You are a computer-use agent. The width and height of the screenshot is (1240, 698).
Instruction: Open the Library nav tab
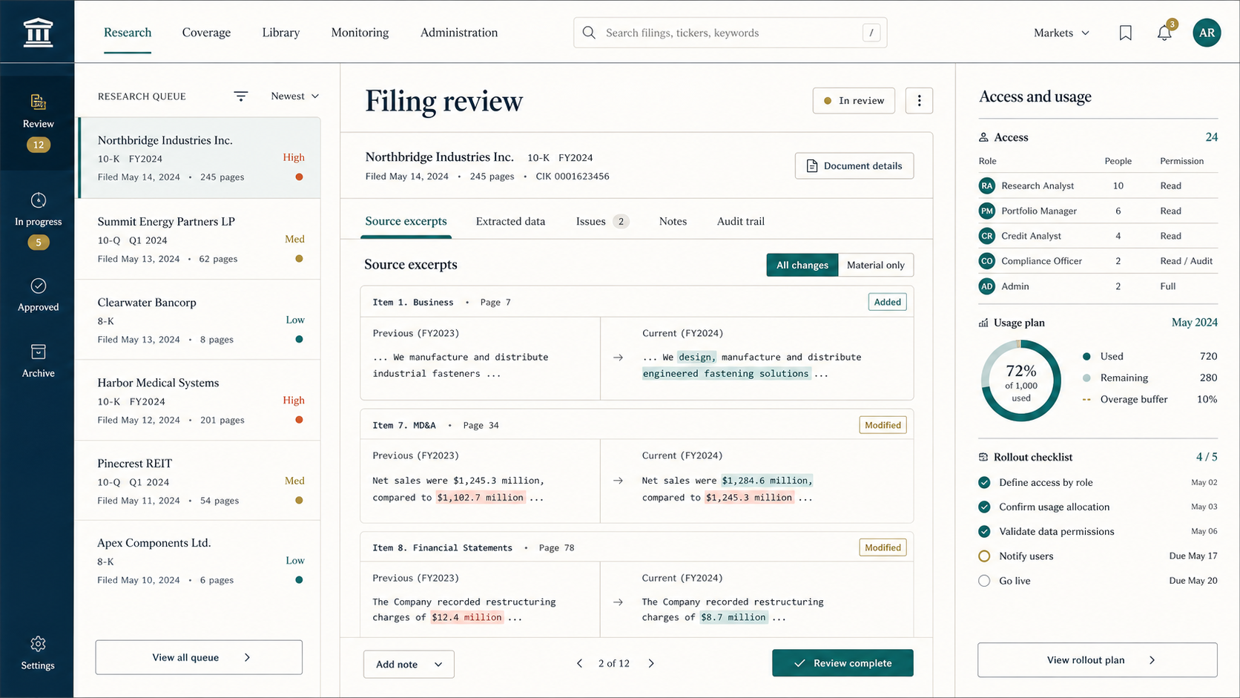[x=281, y=33]
